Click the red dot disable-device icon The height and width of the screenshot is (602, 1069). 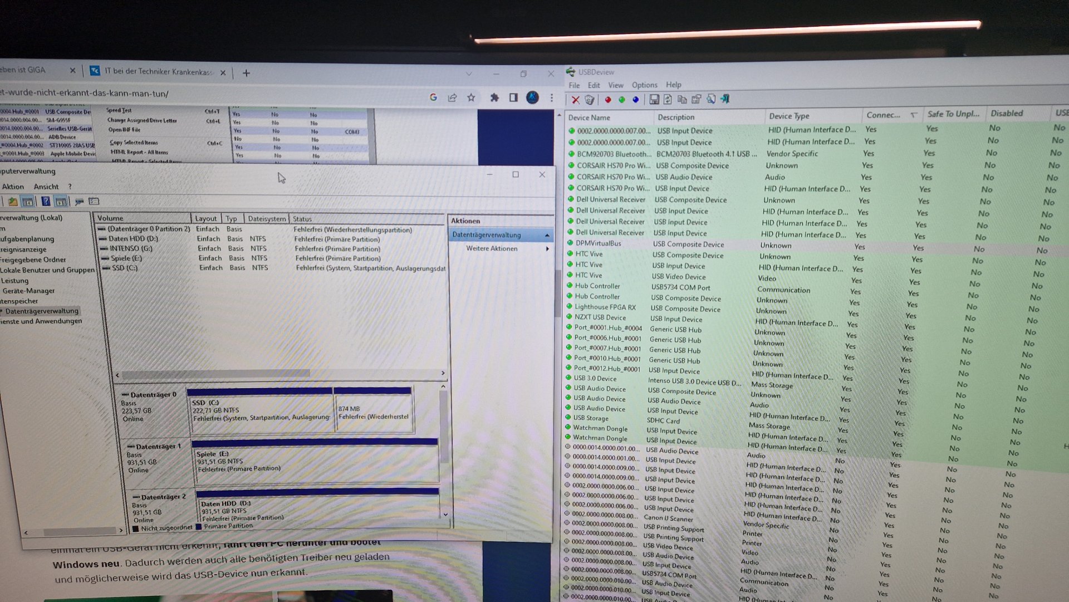(608, 100)
